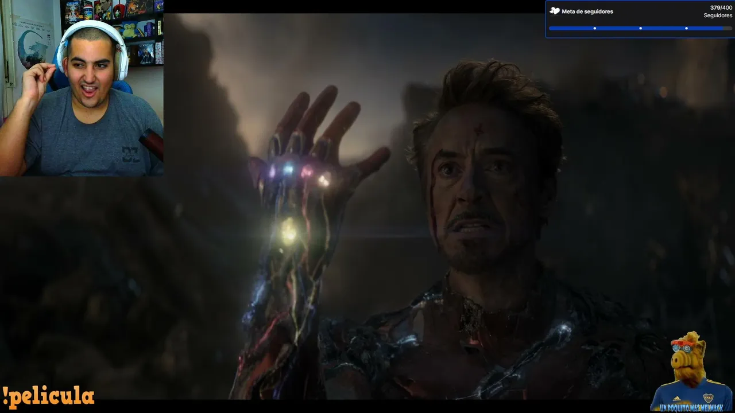Open the streamer webcam overlay
Viewport: 735px width, 413px height.
[x=82, y=88]
